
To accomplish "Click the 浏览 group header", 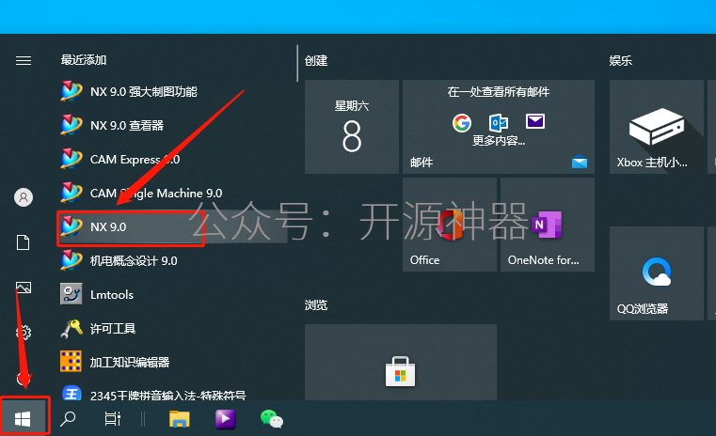I will click(316, 305).
